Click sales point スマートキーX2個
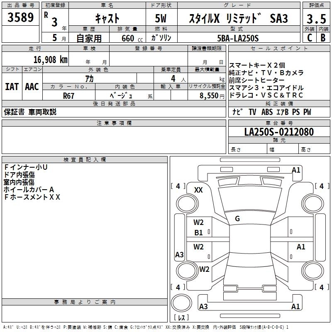Screen dimensions: 332x332 257,65
